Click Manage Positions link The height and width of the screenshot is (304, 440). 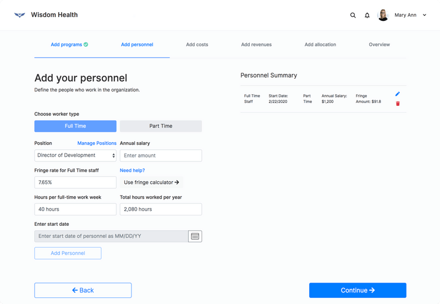[x=97, y=143]
